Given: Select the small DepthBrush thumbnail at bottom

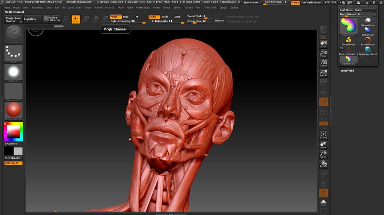Looking at the screenshot, I should point(348,60).
